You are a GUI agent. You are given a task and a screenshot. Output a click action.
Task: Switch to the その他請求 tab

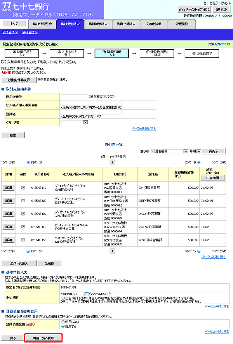coord(154,24)
